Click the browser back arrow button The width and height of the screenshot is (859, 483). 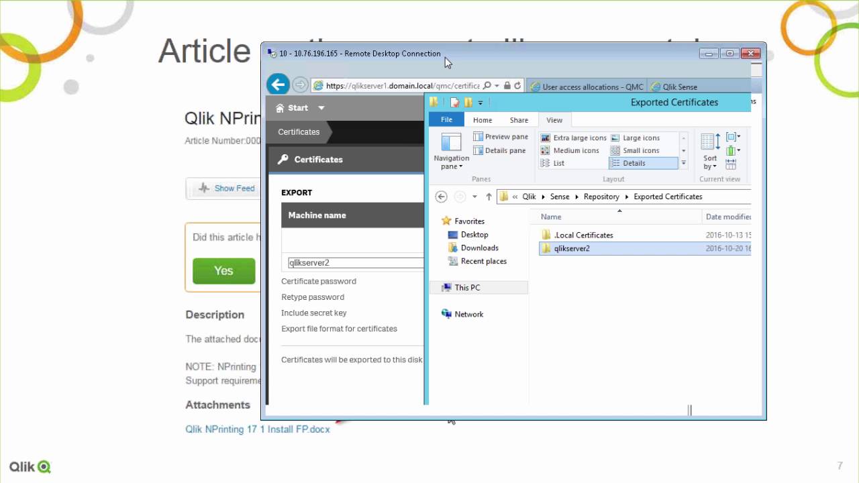[x=278, y=85]
